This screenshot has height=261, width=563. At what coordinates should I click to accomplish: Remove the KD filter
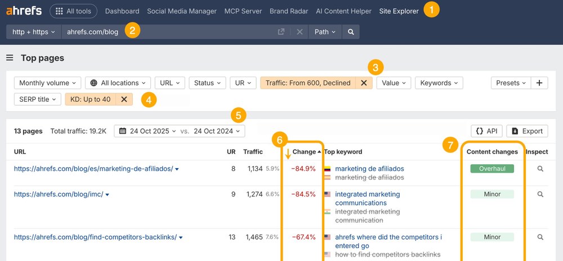click(124, 100)
